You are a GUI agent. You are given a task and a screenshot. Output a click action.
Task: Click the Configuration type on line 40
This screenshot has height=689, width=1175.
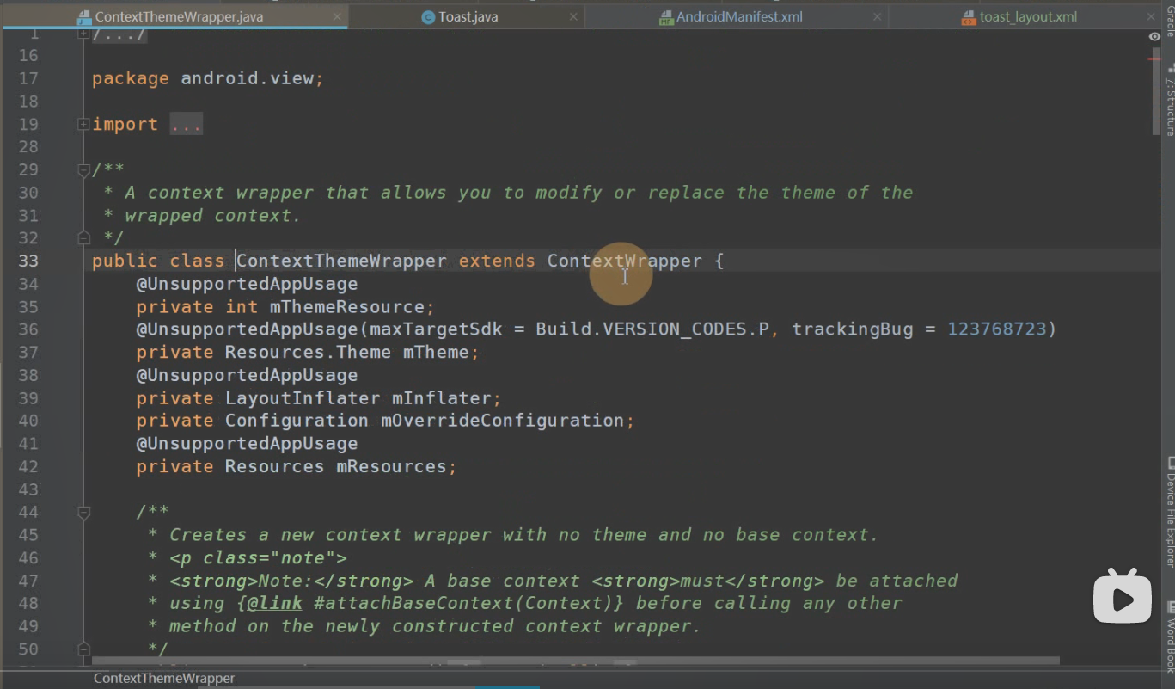click(x=297, y=421)
